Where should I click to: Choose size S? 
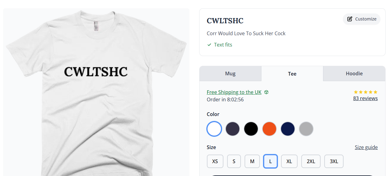(234, 161)
